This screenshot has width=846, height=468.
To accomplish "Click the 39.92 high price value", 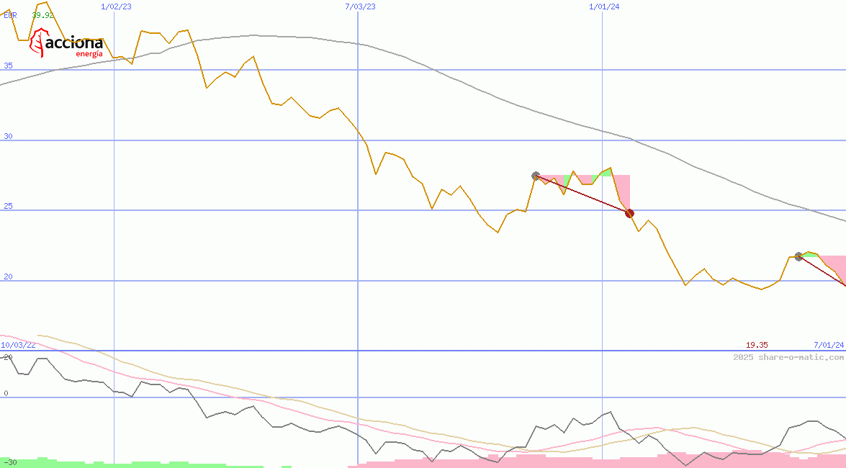I will click(x=43, y=15).
